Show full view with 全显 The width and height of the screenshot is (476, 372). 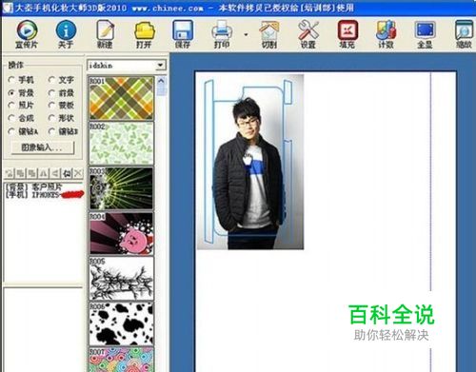425,34
